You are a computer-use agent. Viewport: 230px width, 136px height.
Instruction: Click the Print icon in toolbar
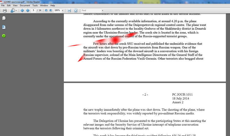click(5, 10)
